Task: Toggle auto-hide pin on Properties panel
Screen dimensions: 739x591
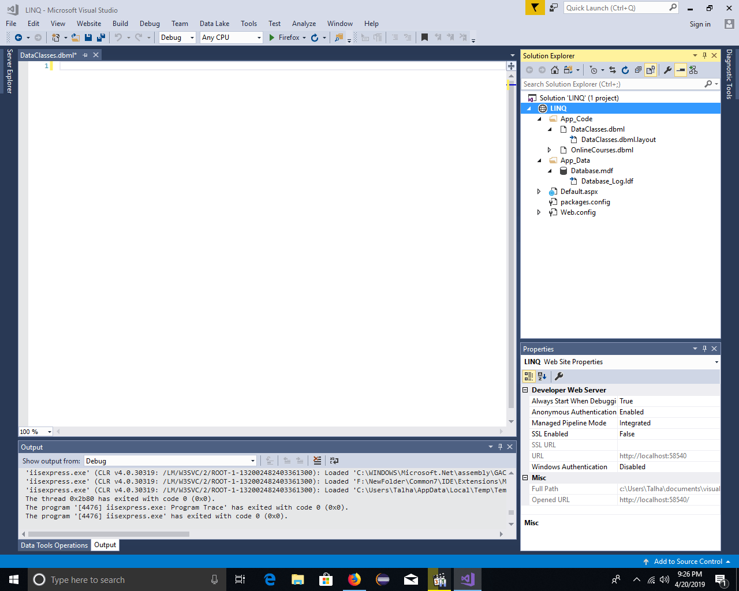Action: click(x=704, y=349)
